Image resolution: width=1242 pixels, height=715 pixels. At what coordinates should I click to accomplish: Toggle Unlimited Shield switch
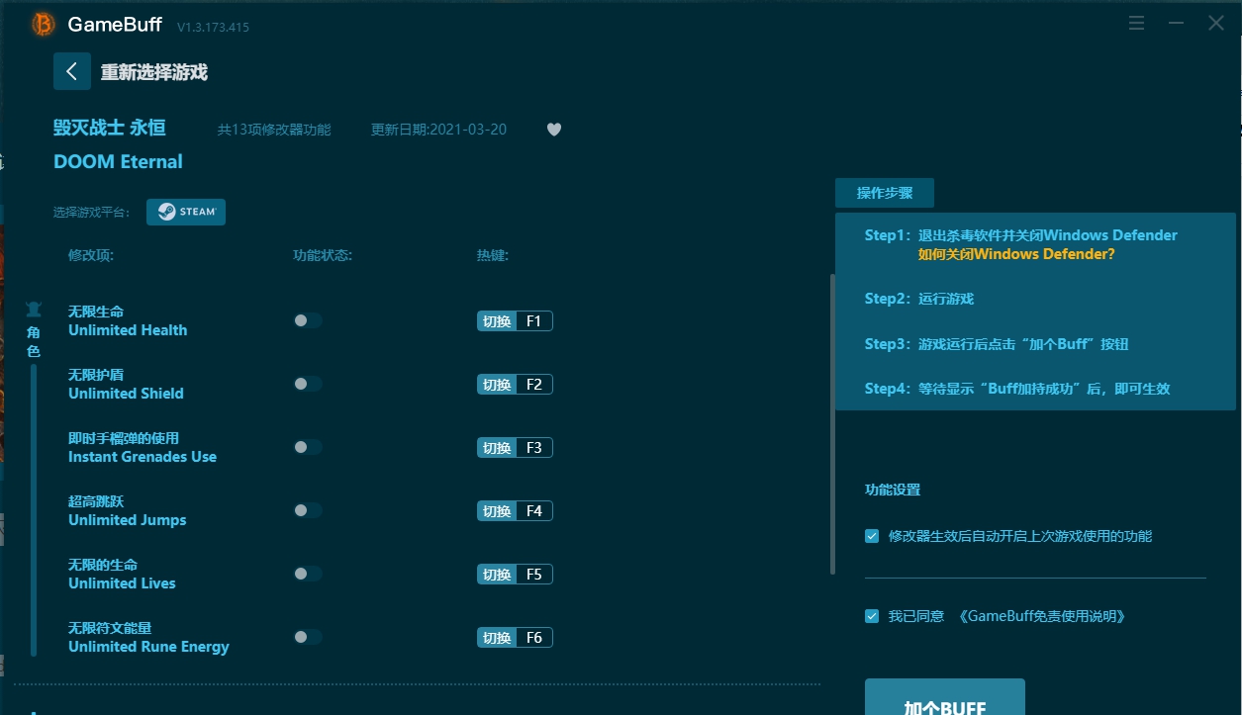pos(308,384)
